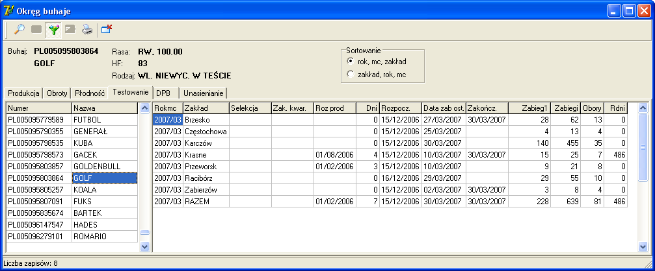
Task: Switch to the Obroty tab
Action: pos(57,93)
